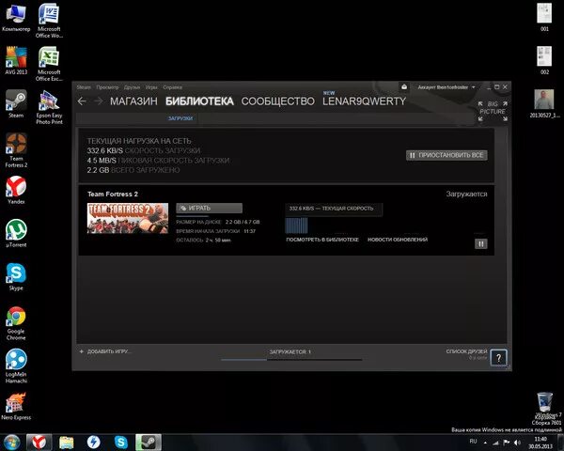Screen dimensions: 564x451
Task: Open the Microsoft Office Word desktop shortcut
Action: 49,21
